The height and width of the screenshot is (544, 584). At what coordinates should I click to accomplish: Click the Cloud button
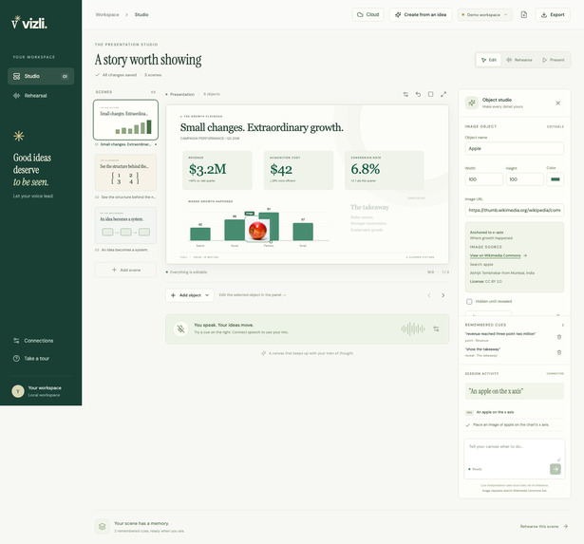[x=368, y=14]
